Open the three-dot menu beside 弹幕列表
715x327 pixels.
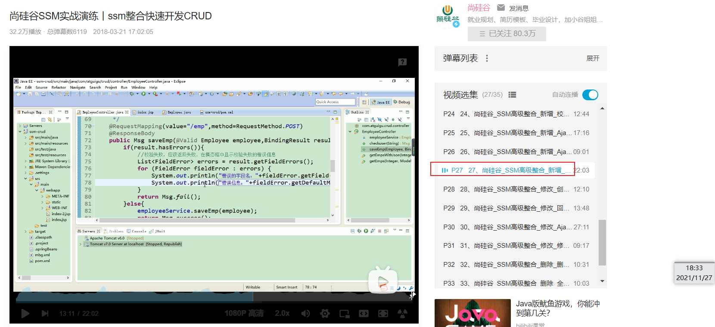point(487,58)
